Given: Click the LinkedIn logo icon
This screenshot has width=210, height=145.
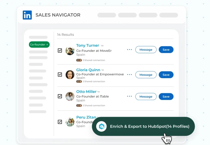Looking at the screenshot, I should [x=27, y=15].
